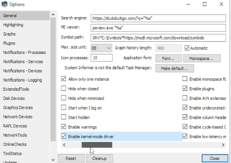Toggle Enable warnings checkbox
Screen dimensions: 231x163
point(64,127)
